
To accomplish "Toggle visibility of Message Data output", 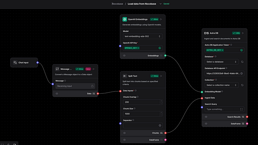I will [x=57, y=94].
